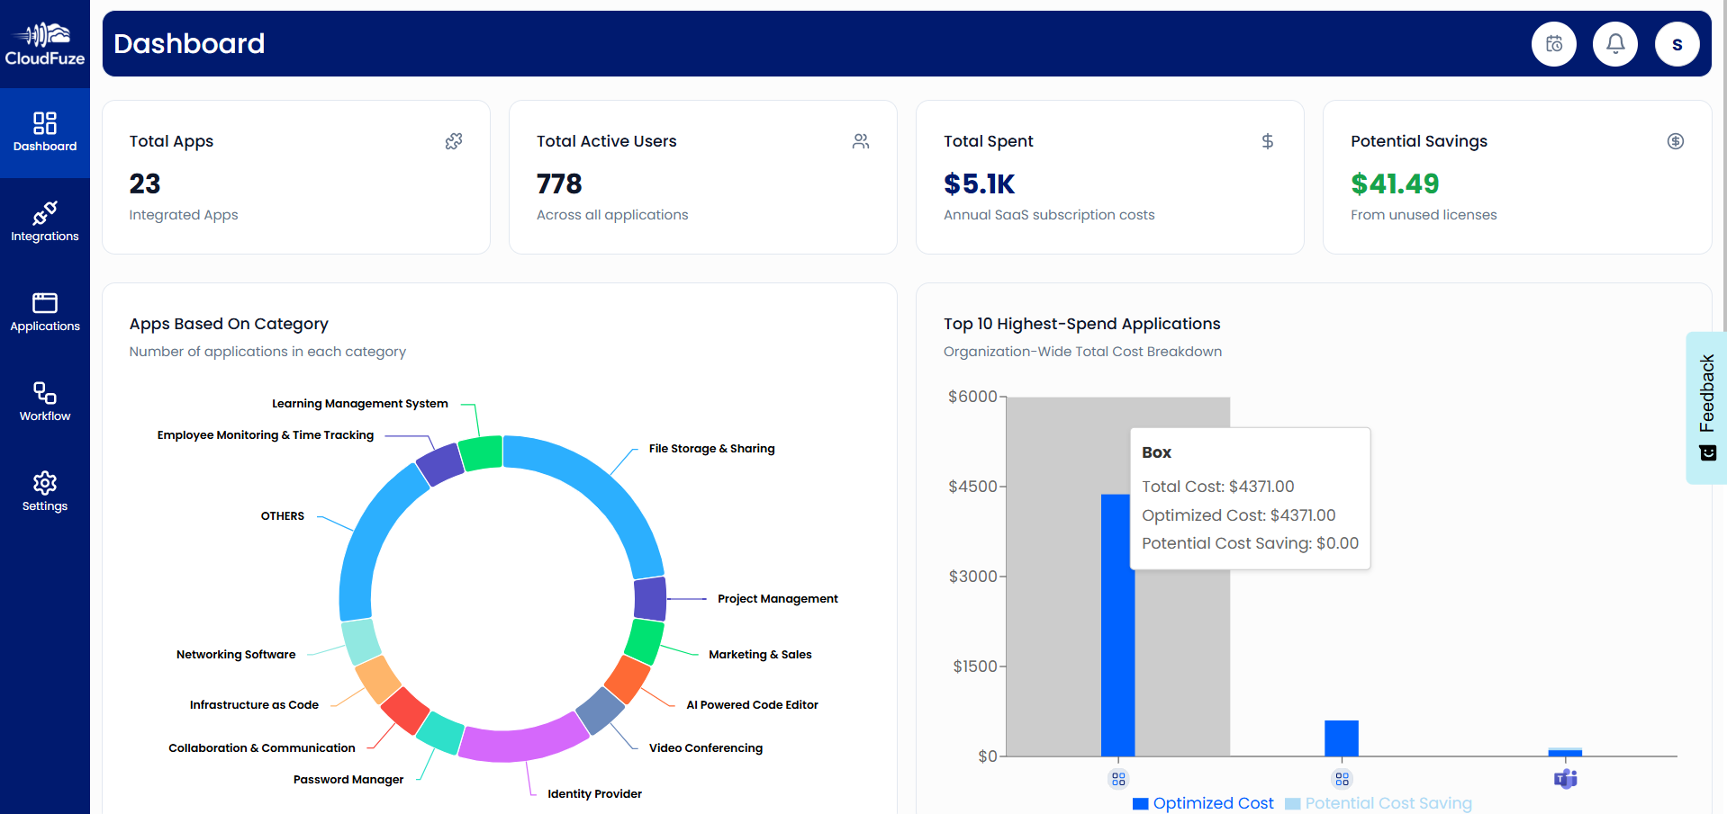Select the purple Identity Provider donut segment
Image resolution: width=1727 pixels, height=814 pixels.
(x=522, y=739)
